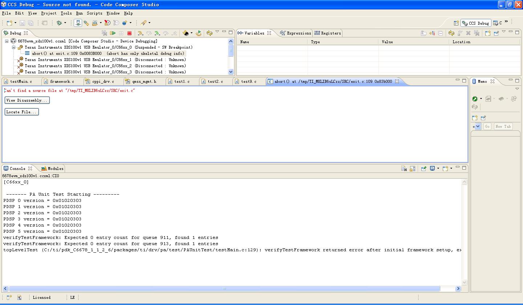Click the Memory view Pin to Debug Context icon
523x305 pixels.
point(483,118)
